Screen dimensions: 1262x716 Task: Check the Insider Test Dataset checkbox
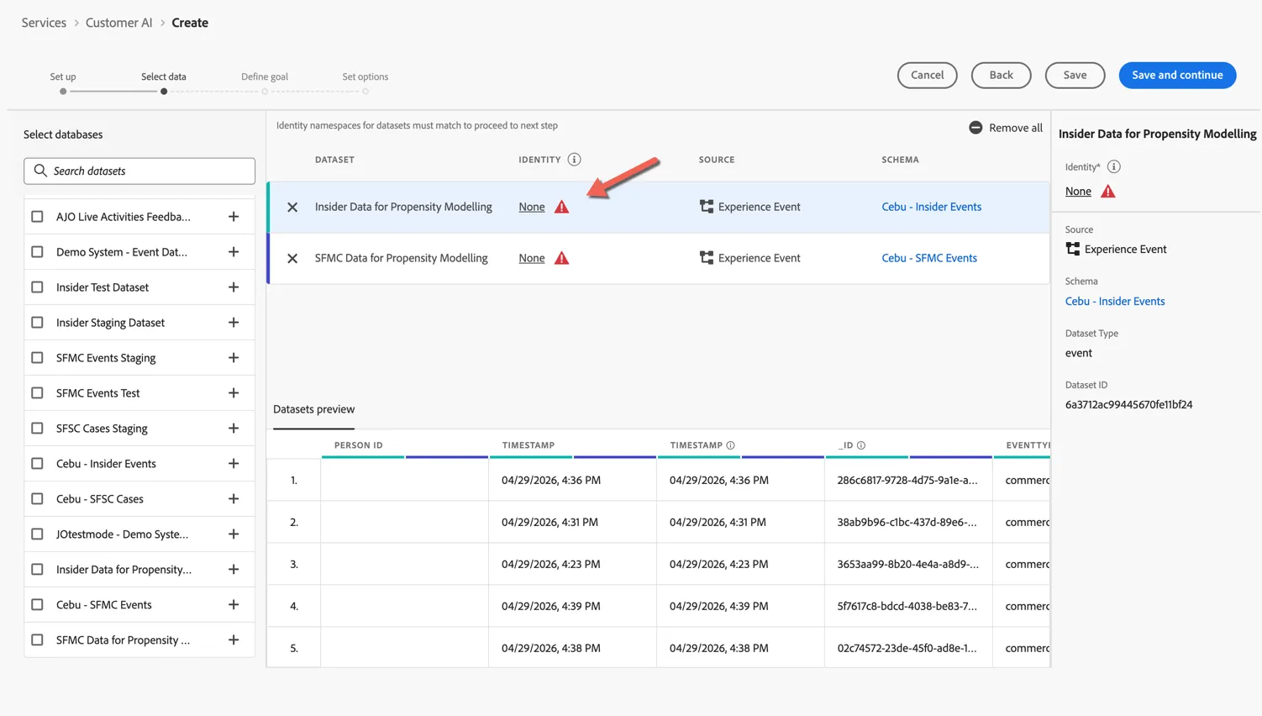(37, 287)
